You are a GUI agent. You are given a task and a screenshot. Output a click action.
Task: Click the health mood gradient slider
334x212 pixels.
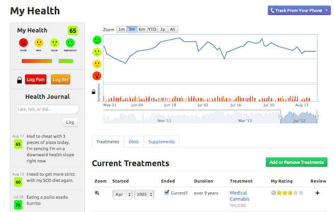(x=47, y=61)
